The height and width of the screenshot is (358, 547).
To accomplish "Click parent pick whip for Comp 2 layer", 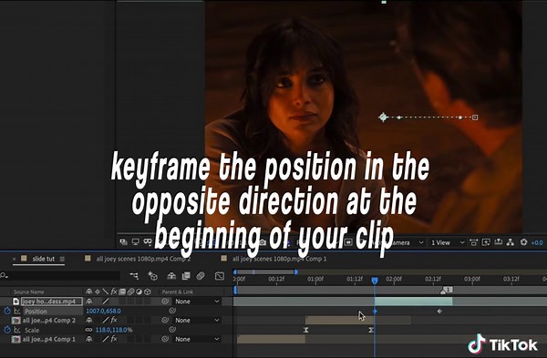I will pyautogui.click(x=165, y=320).
